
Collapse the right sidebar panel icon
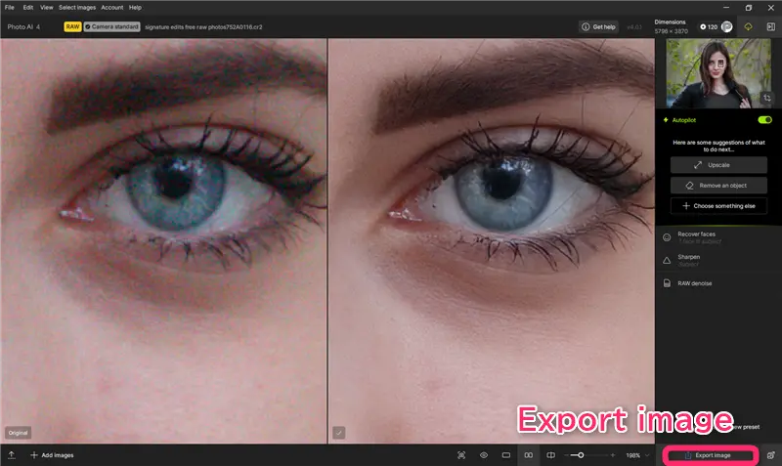(x=770, y=27)
